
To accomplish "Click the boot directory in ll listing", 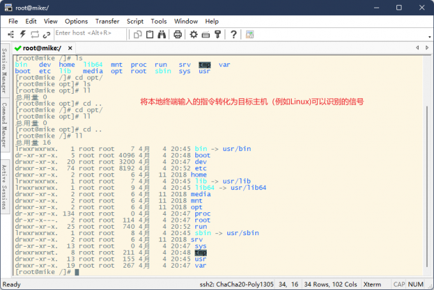I will (x=202, y=156).
